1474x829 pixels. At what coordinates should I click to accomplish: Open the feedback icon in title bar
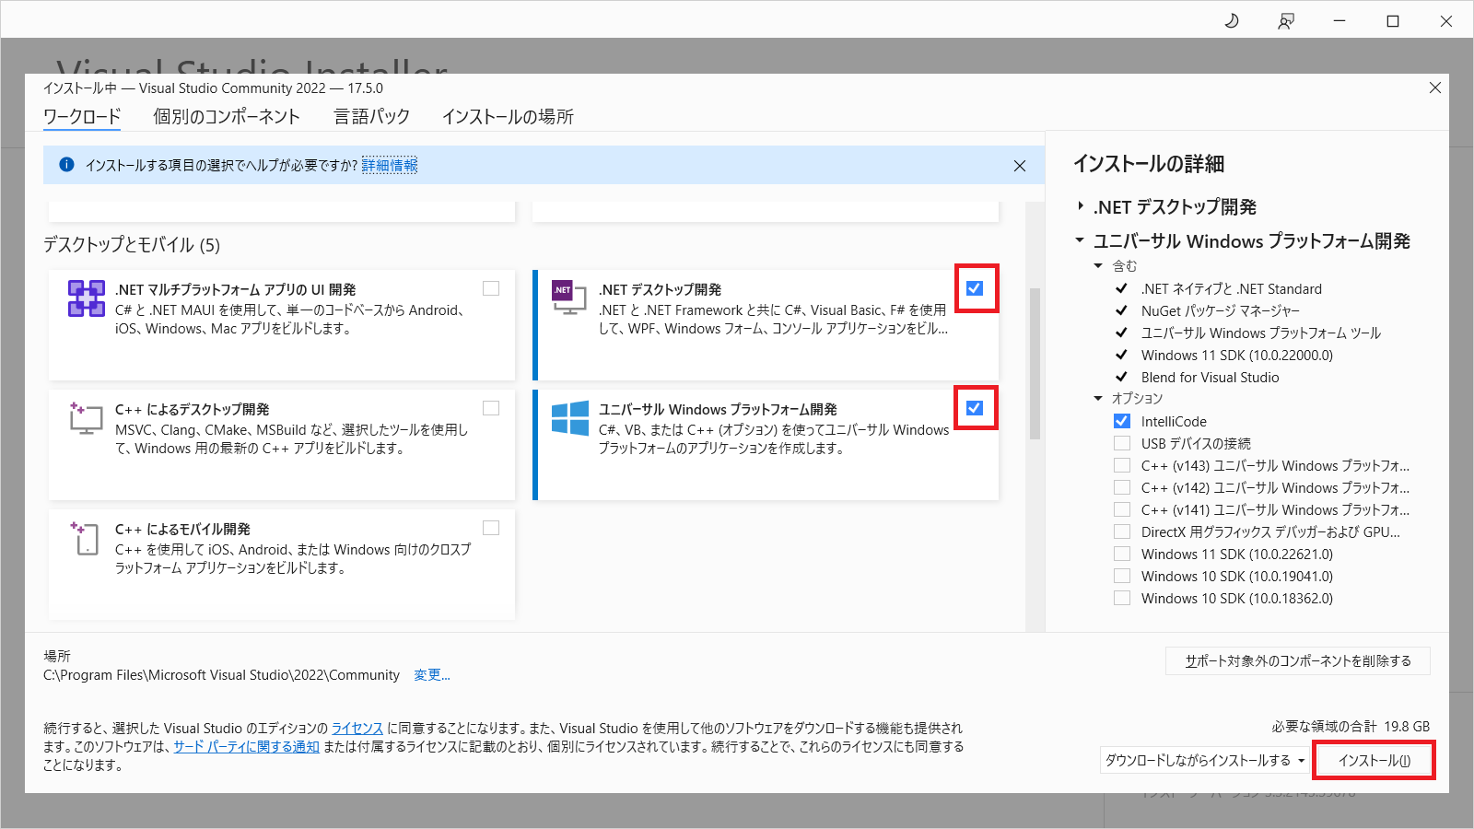click(1286, 20)
